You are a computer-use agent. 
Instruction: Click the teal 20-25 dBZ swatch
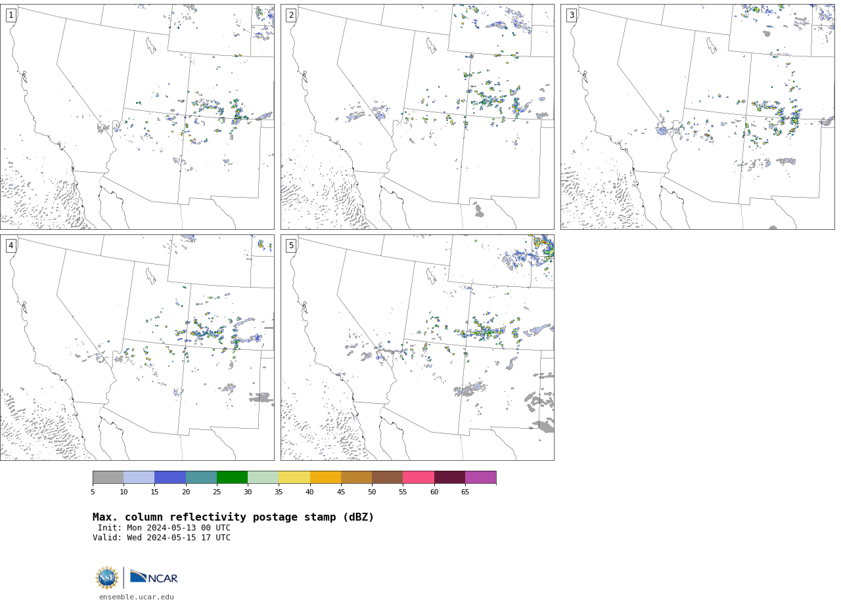click(x=201, y=477)
